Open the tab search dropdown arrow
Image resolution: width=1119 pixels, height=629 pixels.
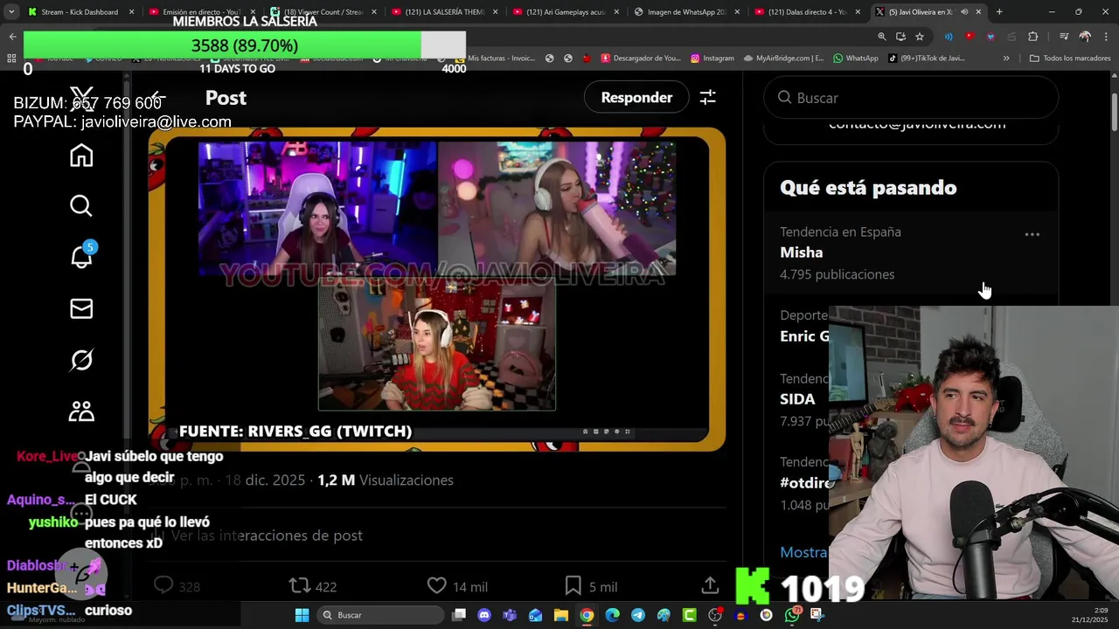[11, 12]
